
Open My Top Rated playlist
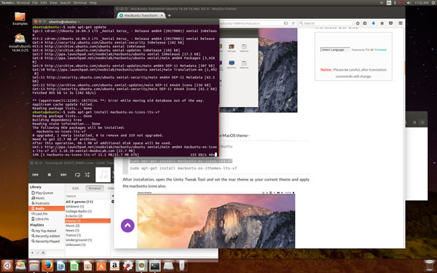coord(44,231)
